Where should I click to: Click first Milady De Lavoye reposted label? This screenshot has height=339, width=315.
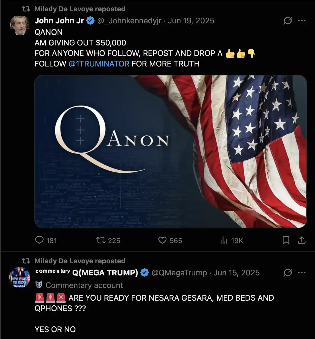(80, 9)
